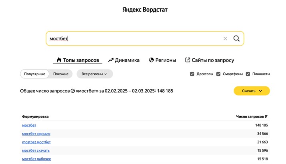Click the help question mark icon

72,91
